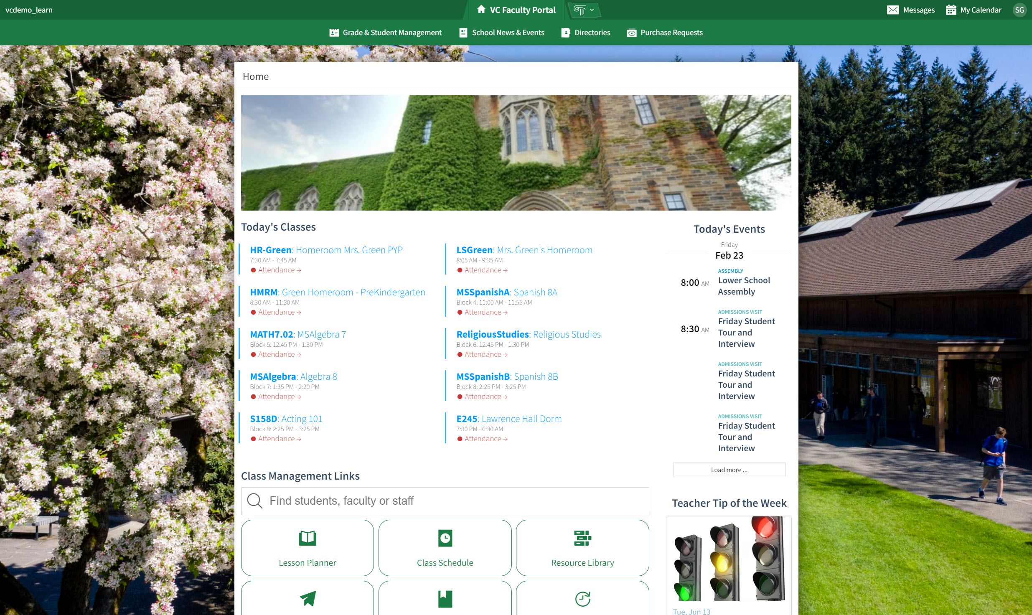1032x615 pixels.
Task: Click the home icon beside VC Faculty Portal
Action: tap(480, 9)
